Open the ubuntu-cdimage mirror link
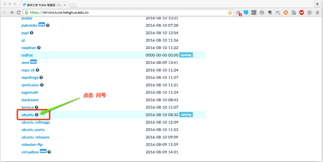 pos(36,122)
